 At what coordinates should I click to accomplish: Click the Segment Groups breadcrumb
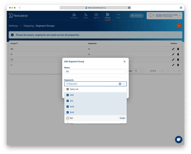[x=45, y=26]
